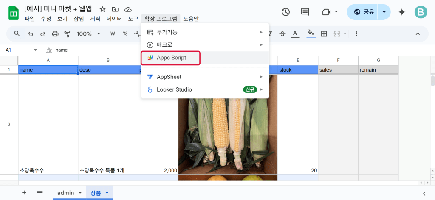The width and height of the screenshot is (435, 200).
Task: Open the 상품 sheet tab dropdown arrow
Action: pos(107,193)
